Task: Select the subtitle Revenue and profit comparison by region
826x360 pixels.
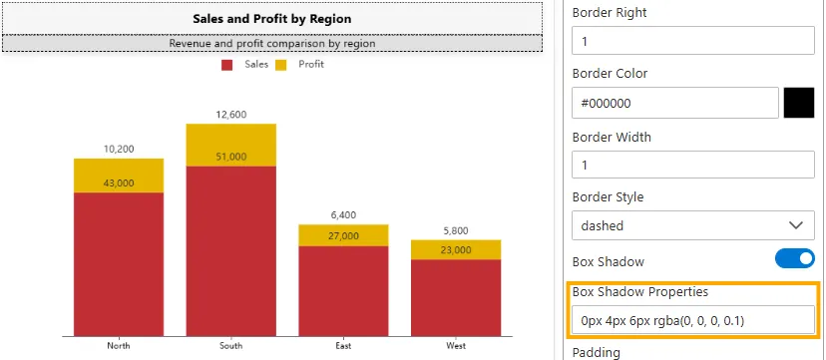Action: coord(271,43)
